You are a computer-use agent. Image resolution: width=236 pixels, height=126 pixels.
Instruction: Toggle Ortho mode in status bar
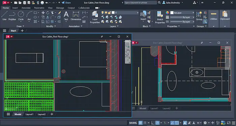tap(153, 123)
